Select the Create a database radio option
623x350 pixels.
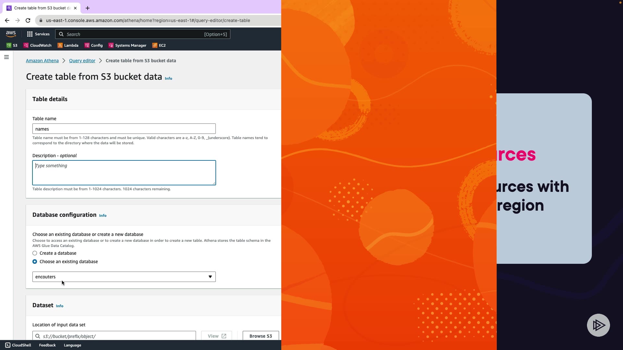pos(35,253)
